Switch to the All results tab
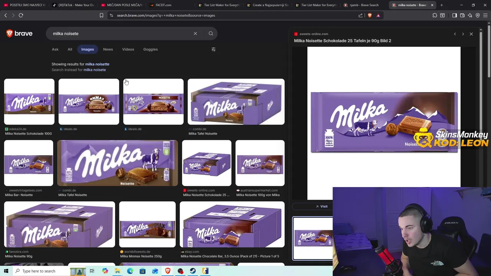The height and width of the screenshot is (276, 491). click(70, 49)
